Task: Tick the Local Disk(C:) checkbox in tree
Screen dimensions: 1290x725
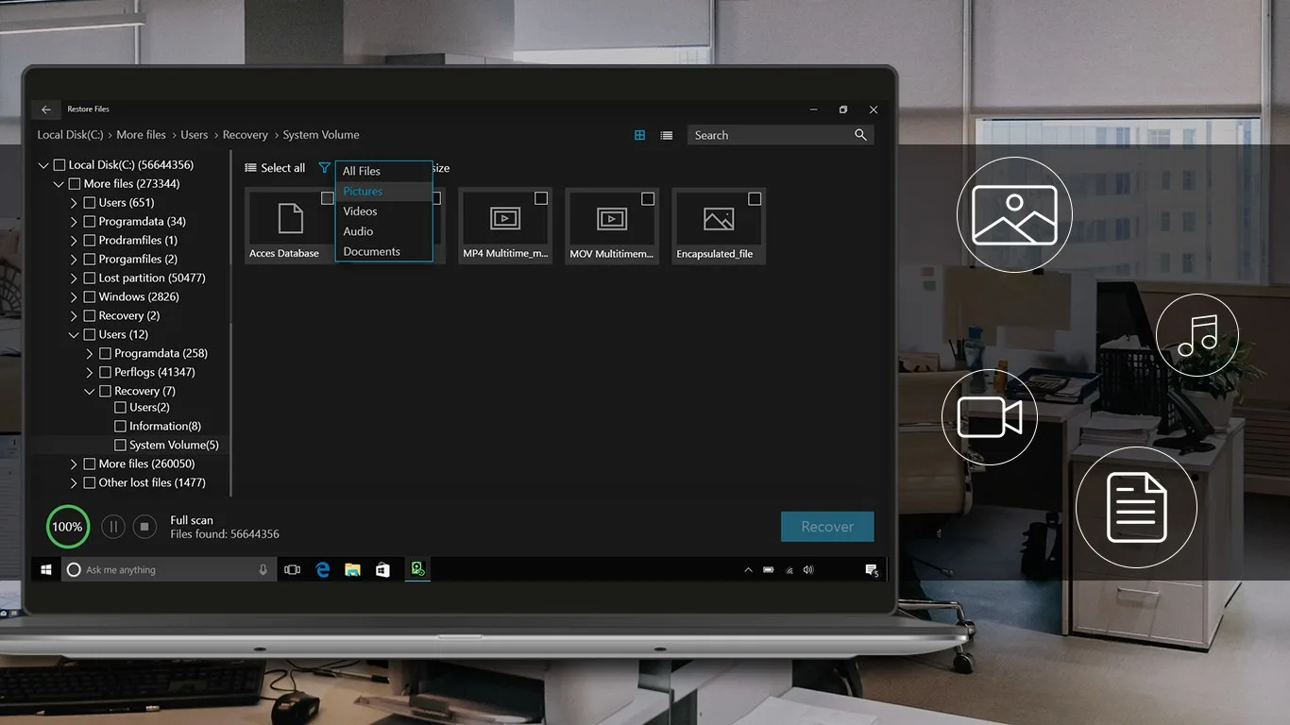Action: point(59,165)
